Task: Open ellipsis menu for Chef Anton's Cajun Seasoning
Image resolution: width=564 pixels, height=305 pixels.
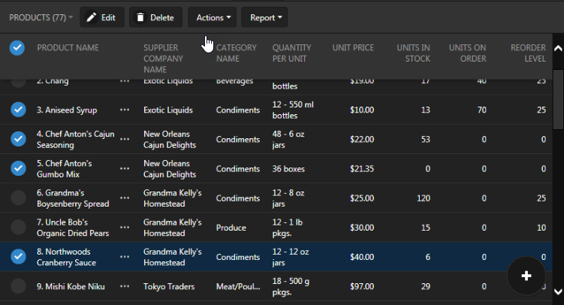Action: pos(125,140)
